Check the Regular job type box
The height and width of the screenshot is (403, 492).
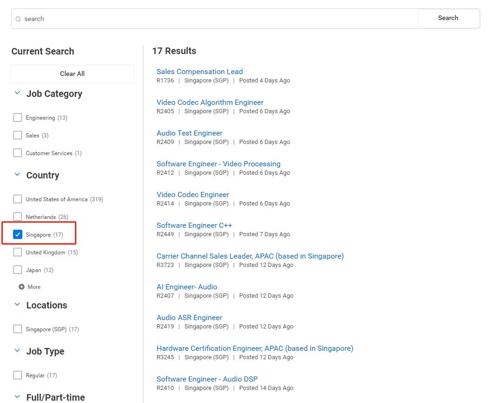[18, 375]
